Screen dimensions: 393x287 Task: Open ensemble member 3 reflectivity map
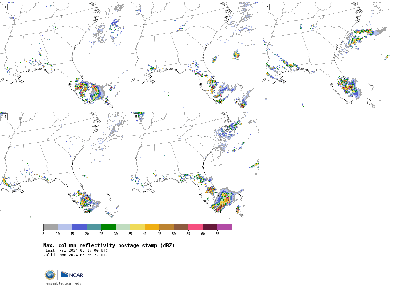[326, 55]
